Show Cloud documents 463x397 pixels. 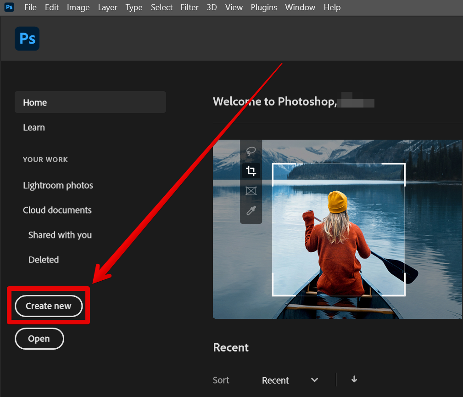pyautogui.click(x=57, y=210)
